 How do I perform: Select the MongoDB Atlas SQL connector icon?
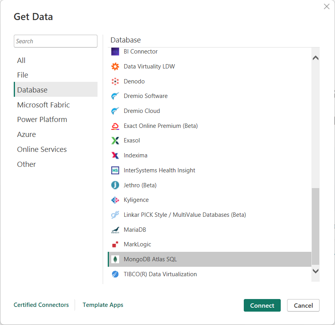[114, 259]
